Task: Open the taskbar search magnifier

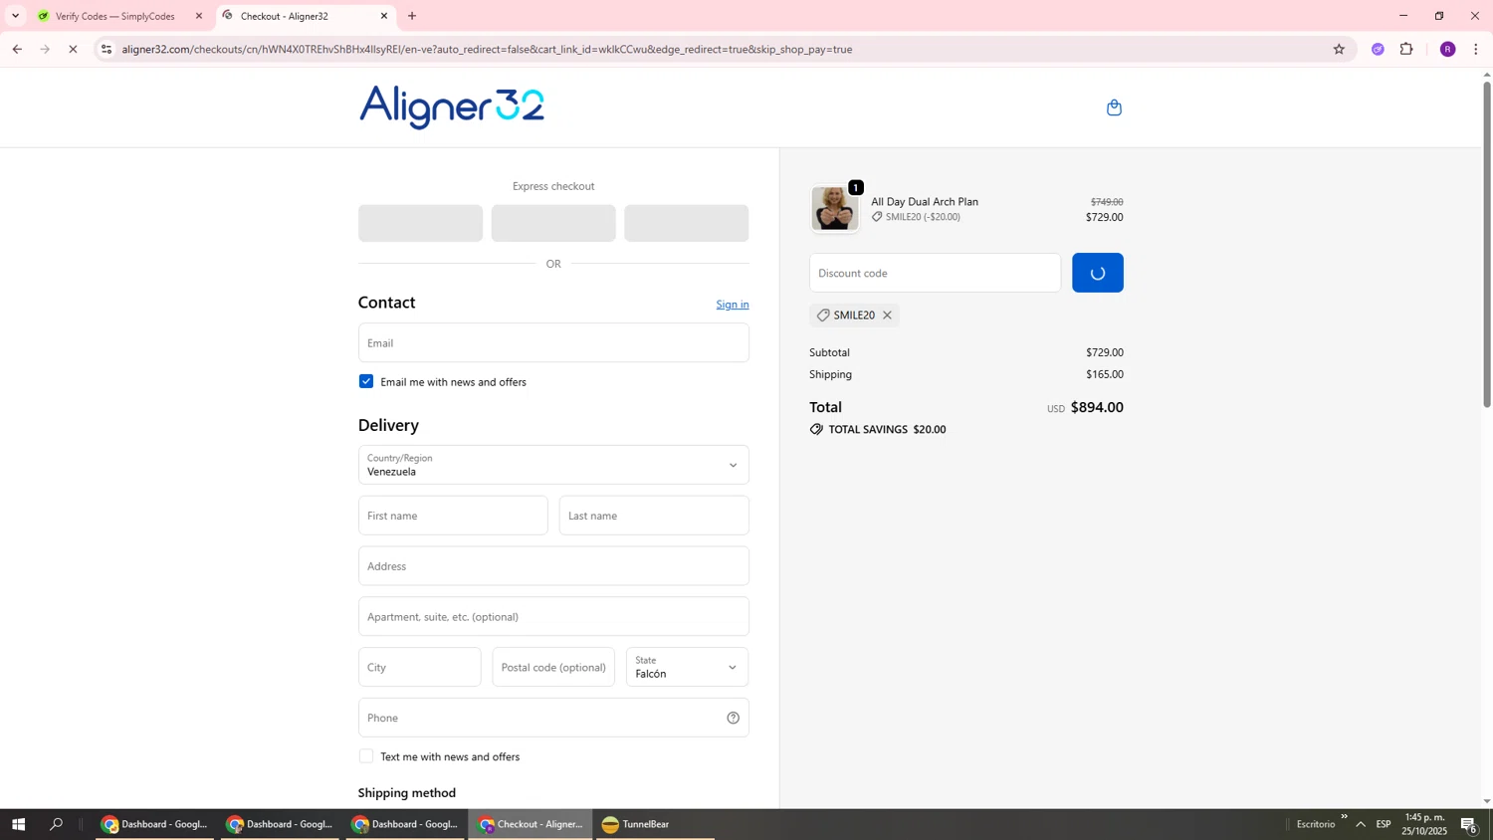Action: [57, 824]
